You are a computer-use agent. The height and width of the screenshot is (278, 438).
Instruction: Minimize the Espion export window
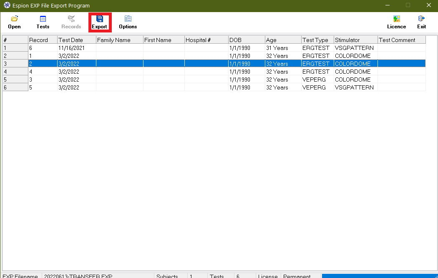(x=388, y=5)
